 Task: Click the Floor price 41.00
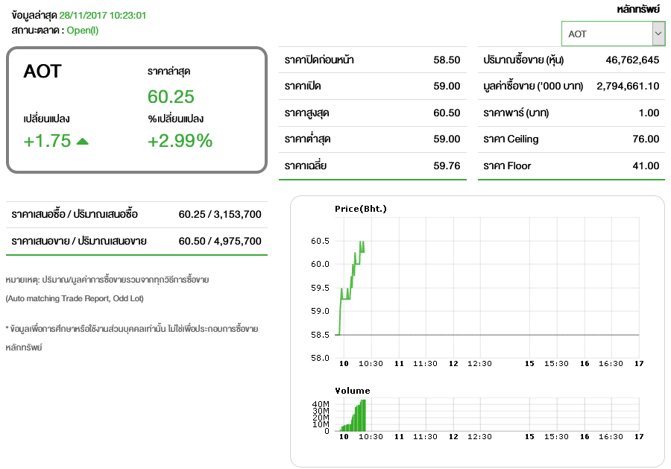click(x=646, y=166)
